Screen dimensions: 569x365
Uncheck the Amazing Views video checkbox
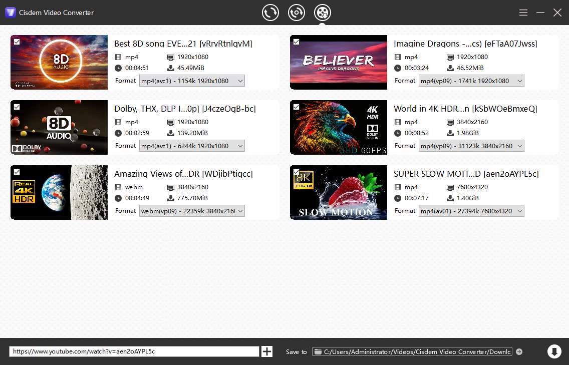coord(17,172)
